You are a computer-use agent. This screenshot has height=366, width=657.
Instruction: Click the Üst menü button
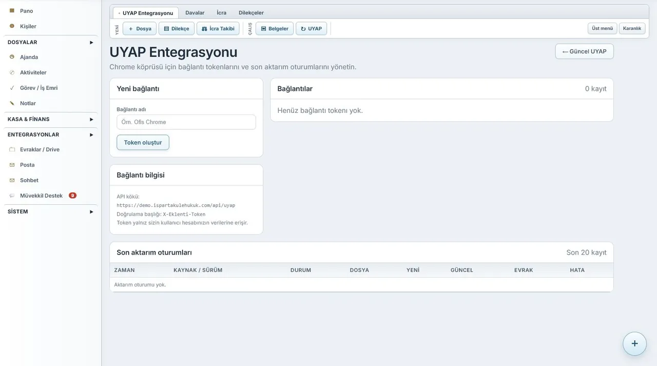(x=603, y=28)
